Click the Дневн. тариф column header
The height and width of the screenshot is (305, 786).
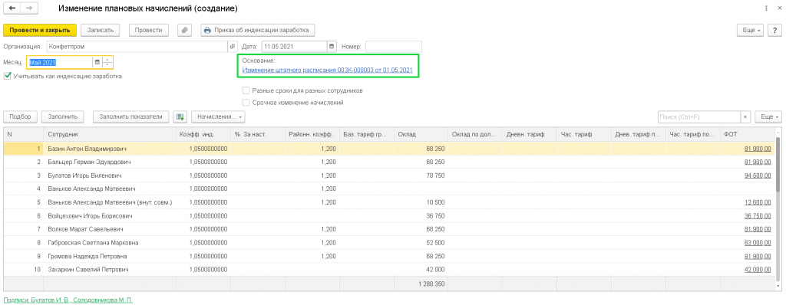click(x=530, y=134)
